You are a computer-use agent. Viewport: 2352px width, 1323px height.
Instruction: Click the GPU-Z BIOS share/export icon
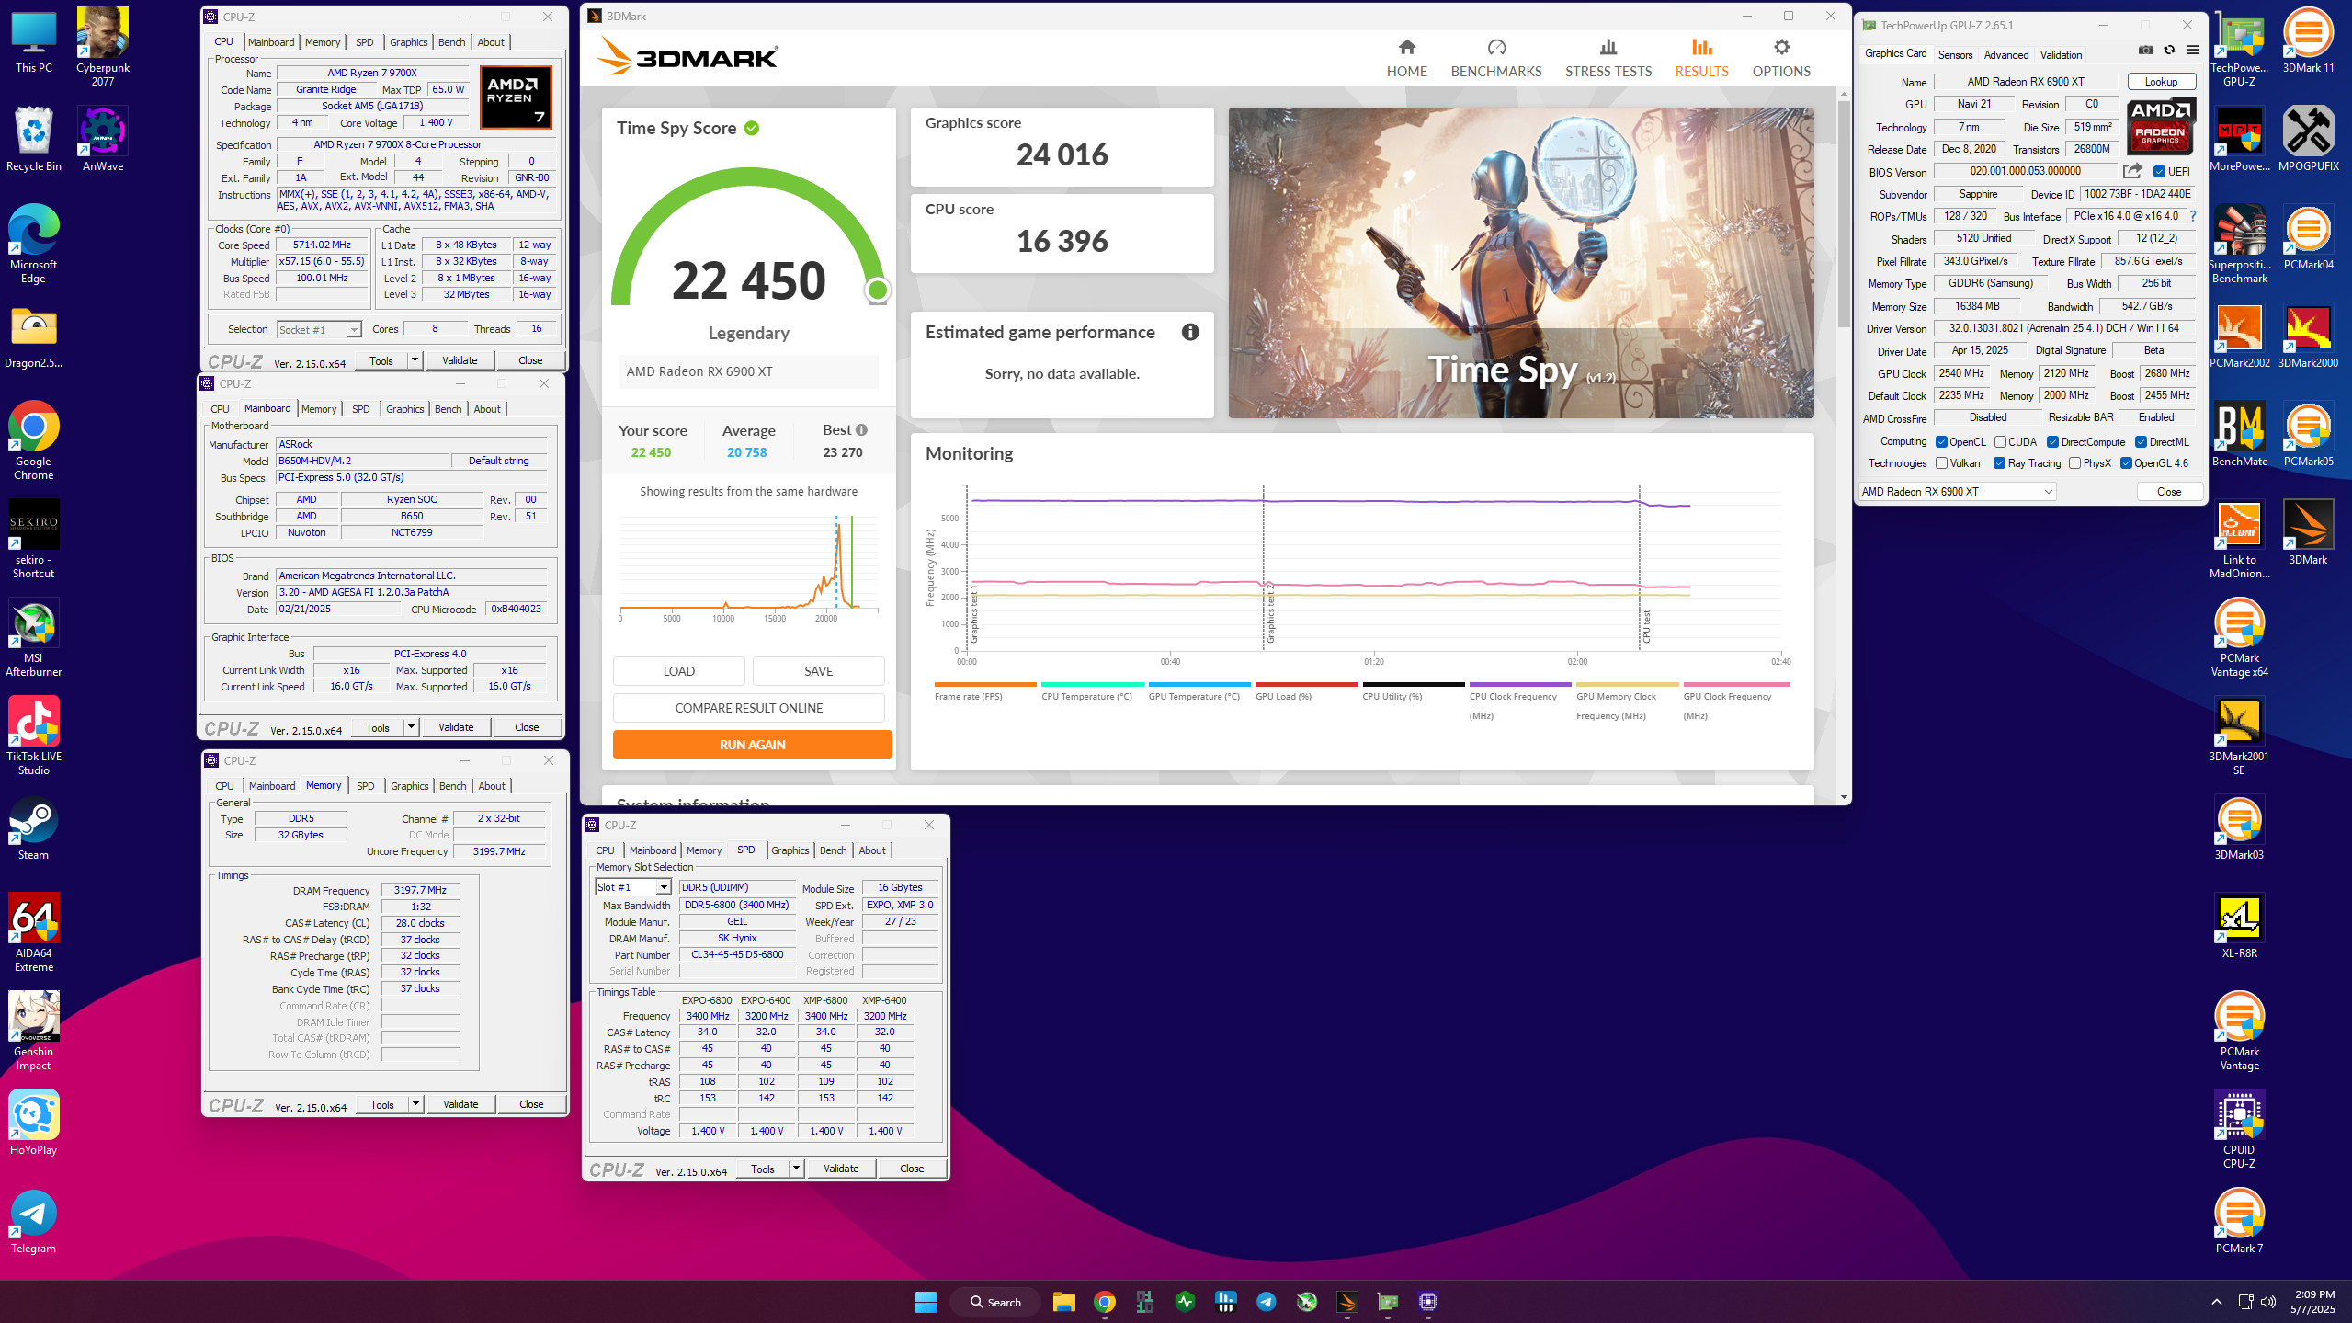pyautogui.click(x=2132, y=171)
